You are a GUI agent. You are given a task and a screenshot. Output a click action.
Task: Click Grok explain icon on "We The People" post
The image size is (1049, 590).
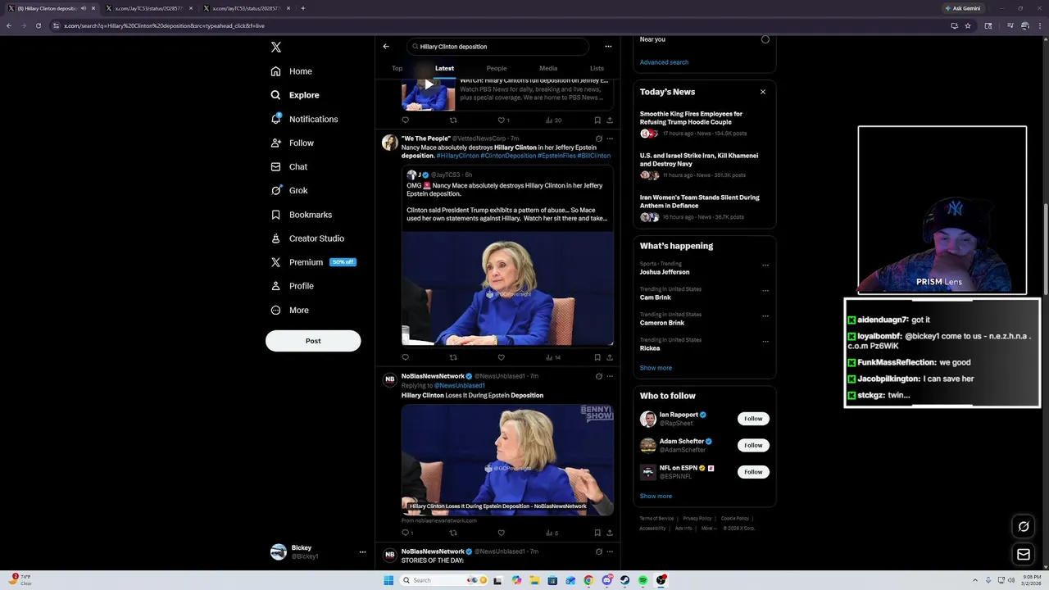(x=599, y=138)
